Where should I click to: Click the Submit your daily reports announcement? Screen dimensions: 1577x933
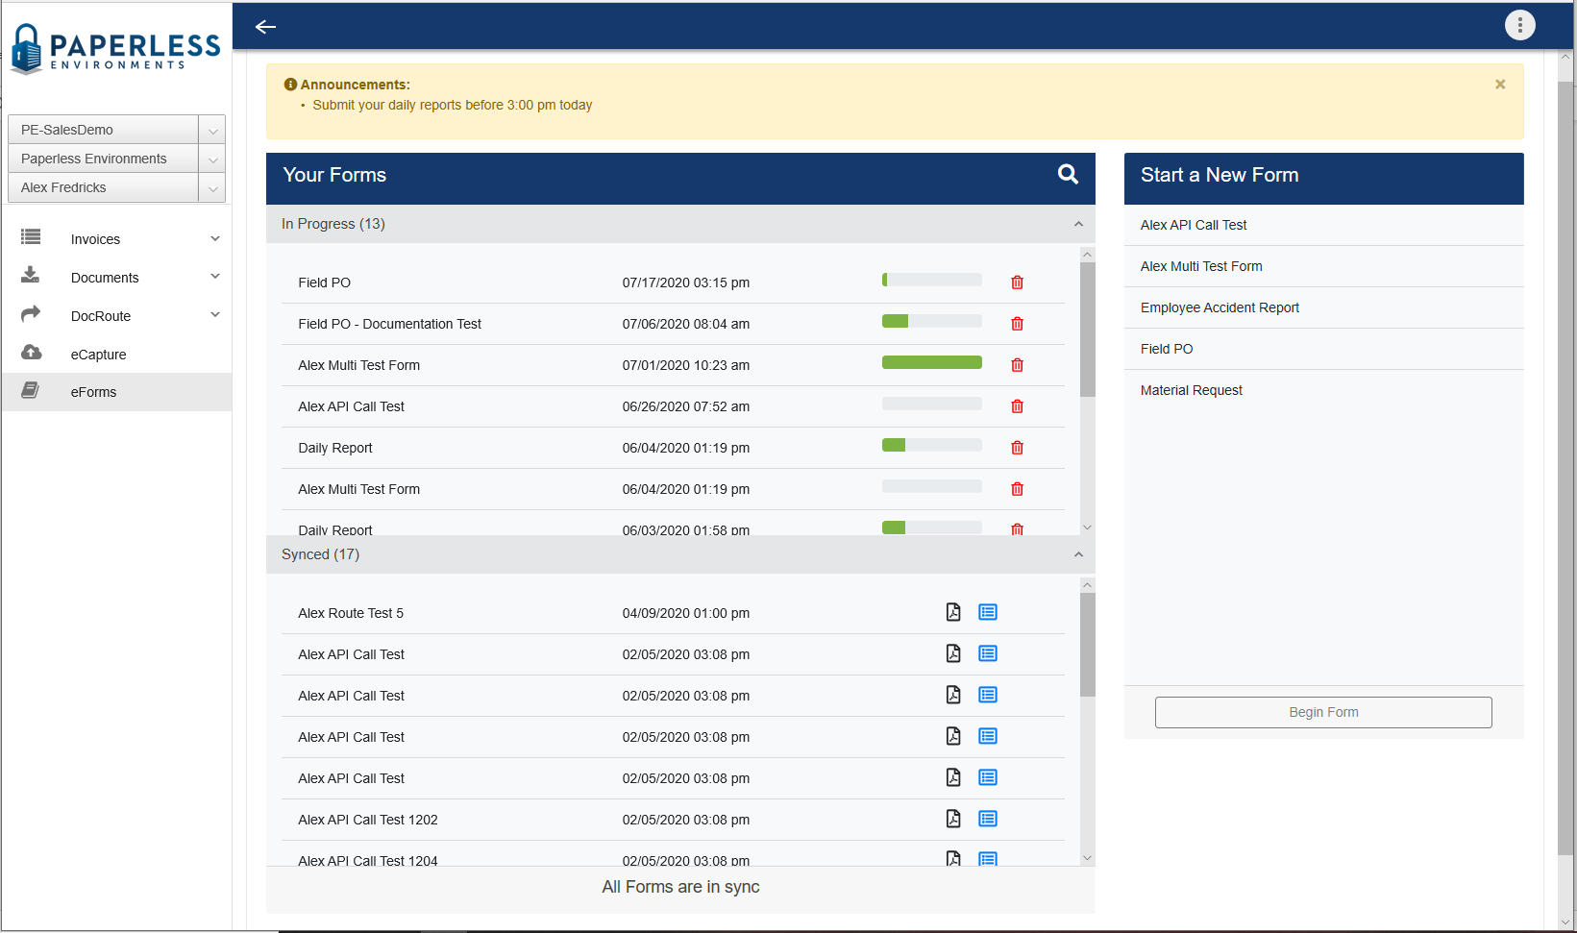click(452, 105)
